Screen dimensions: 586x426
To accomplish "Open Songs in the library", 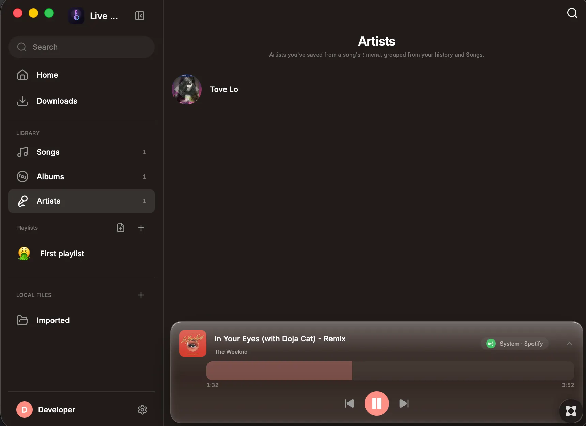I will 81,152.
